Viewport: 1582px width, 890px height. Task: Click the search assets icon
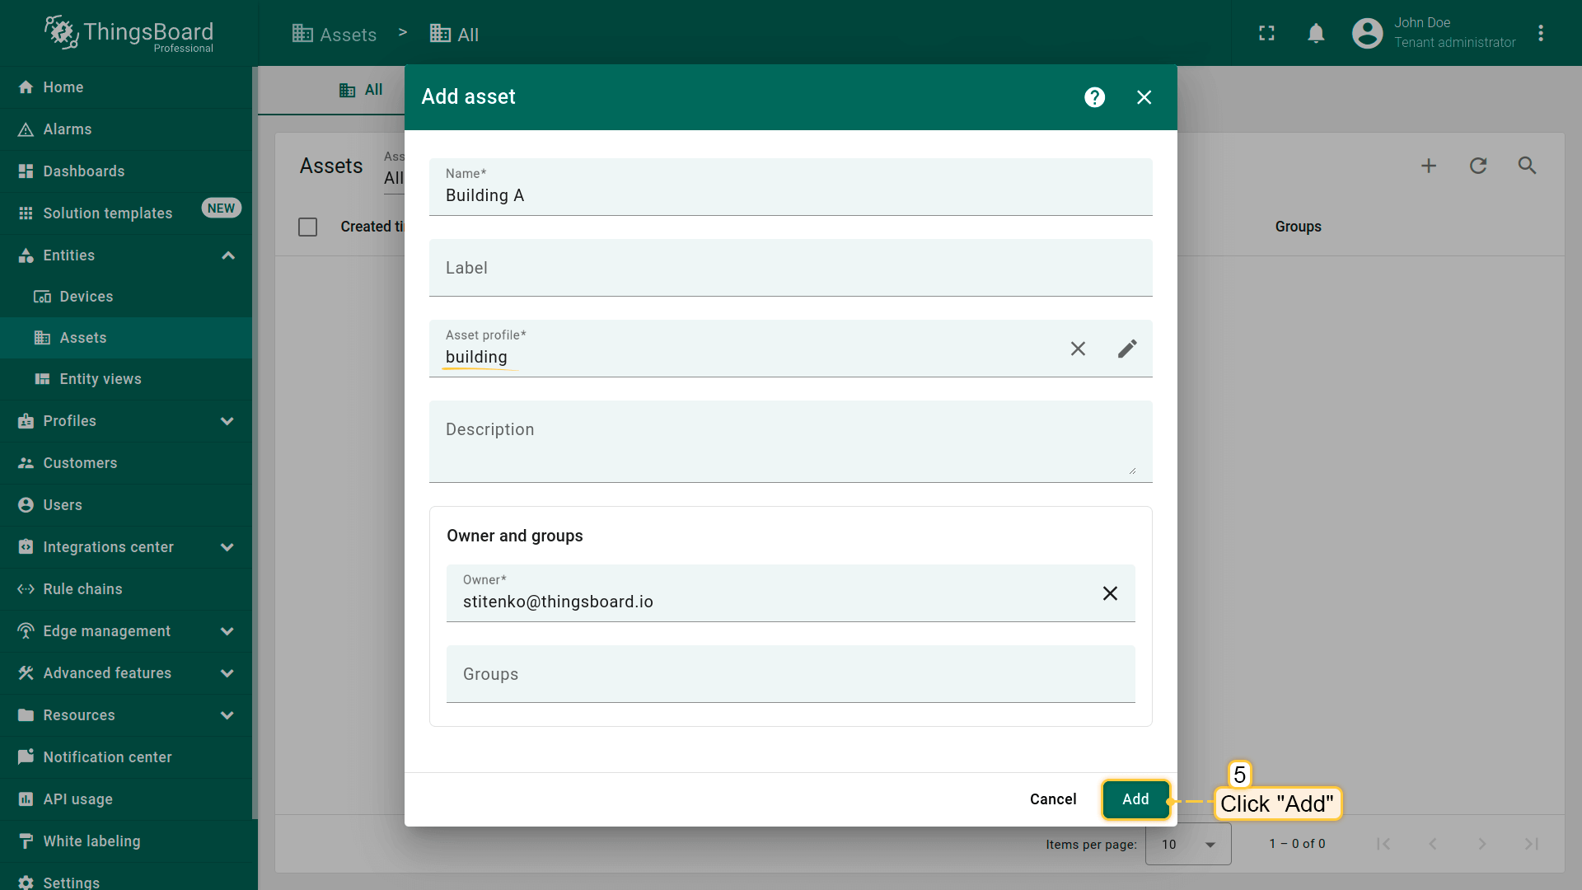coord(1527,166)
